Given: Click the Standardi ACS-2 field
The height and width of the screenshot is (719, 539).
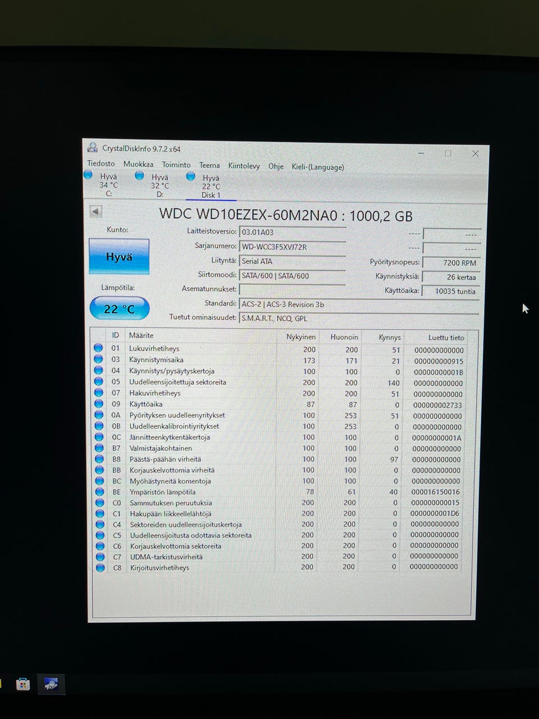Looking at the screenshot, I should [359, 304].
